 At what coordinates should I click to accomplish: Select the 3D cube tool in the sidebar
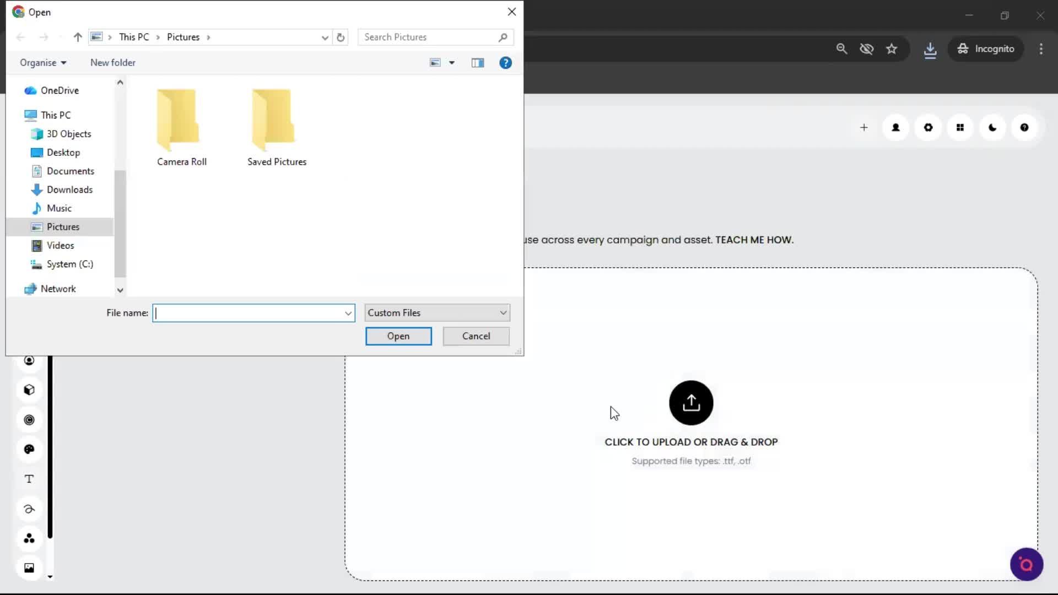tap(29, 390)
